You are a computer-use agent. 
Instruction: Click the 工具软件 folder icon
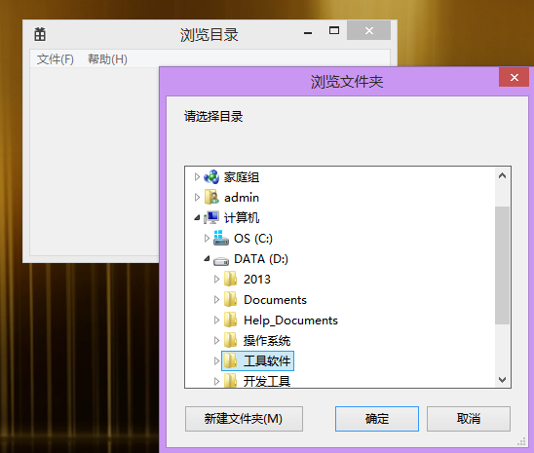[231, 360]
